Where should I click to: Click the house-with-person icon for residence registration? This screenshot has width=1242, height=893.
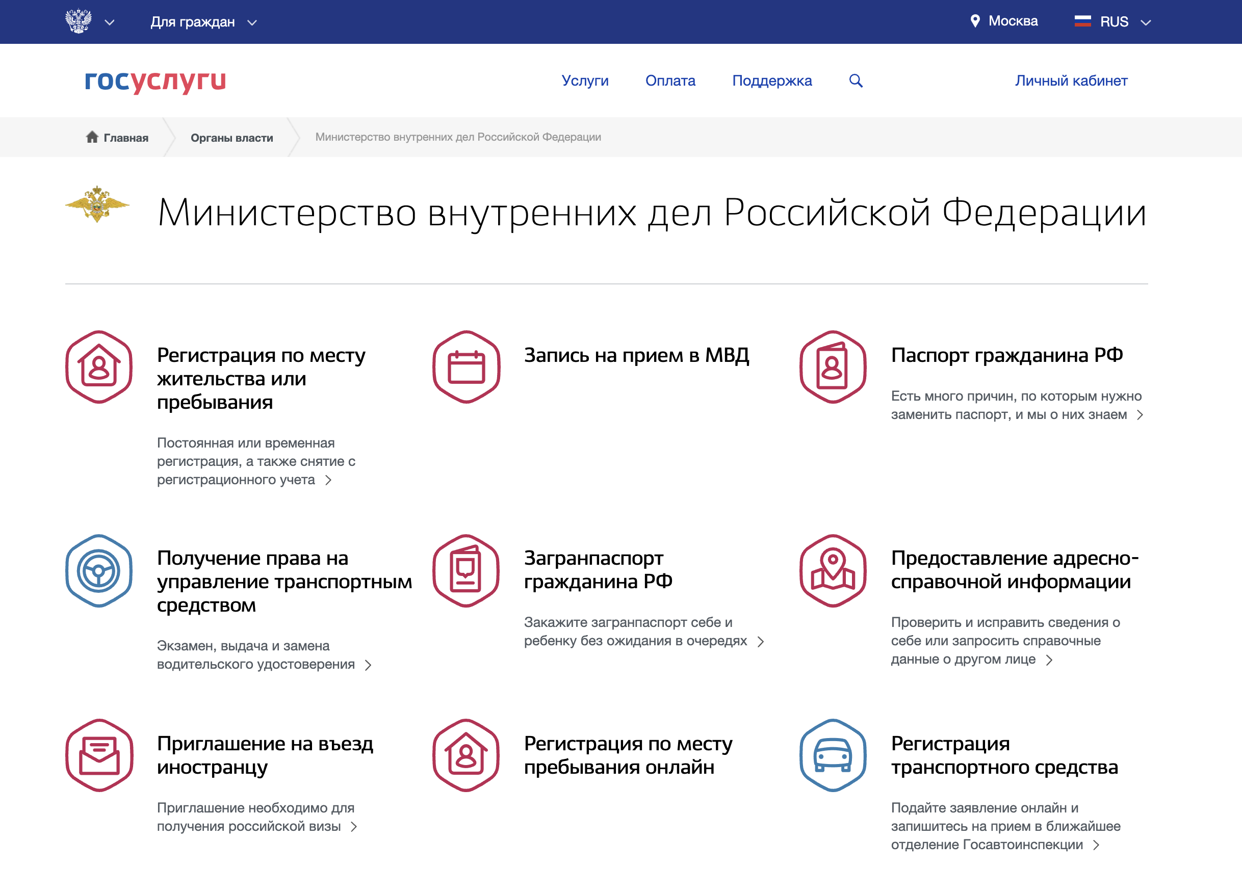click(99, 367)
